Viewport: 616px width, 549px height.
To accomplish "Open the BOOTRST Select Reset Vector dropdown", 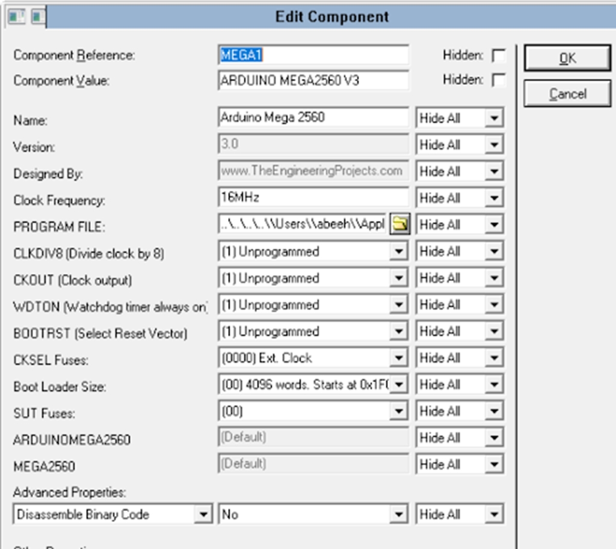I will [313, 331].
